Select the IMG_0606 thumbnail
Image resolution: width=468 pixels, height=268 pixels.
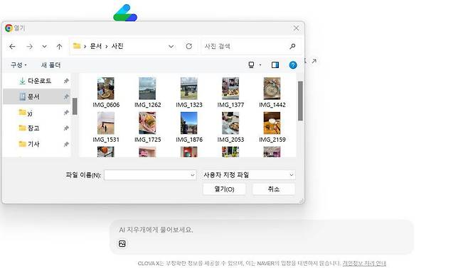tap(106, 89)
